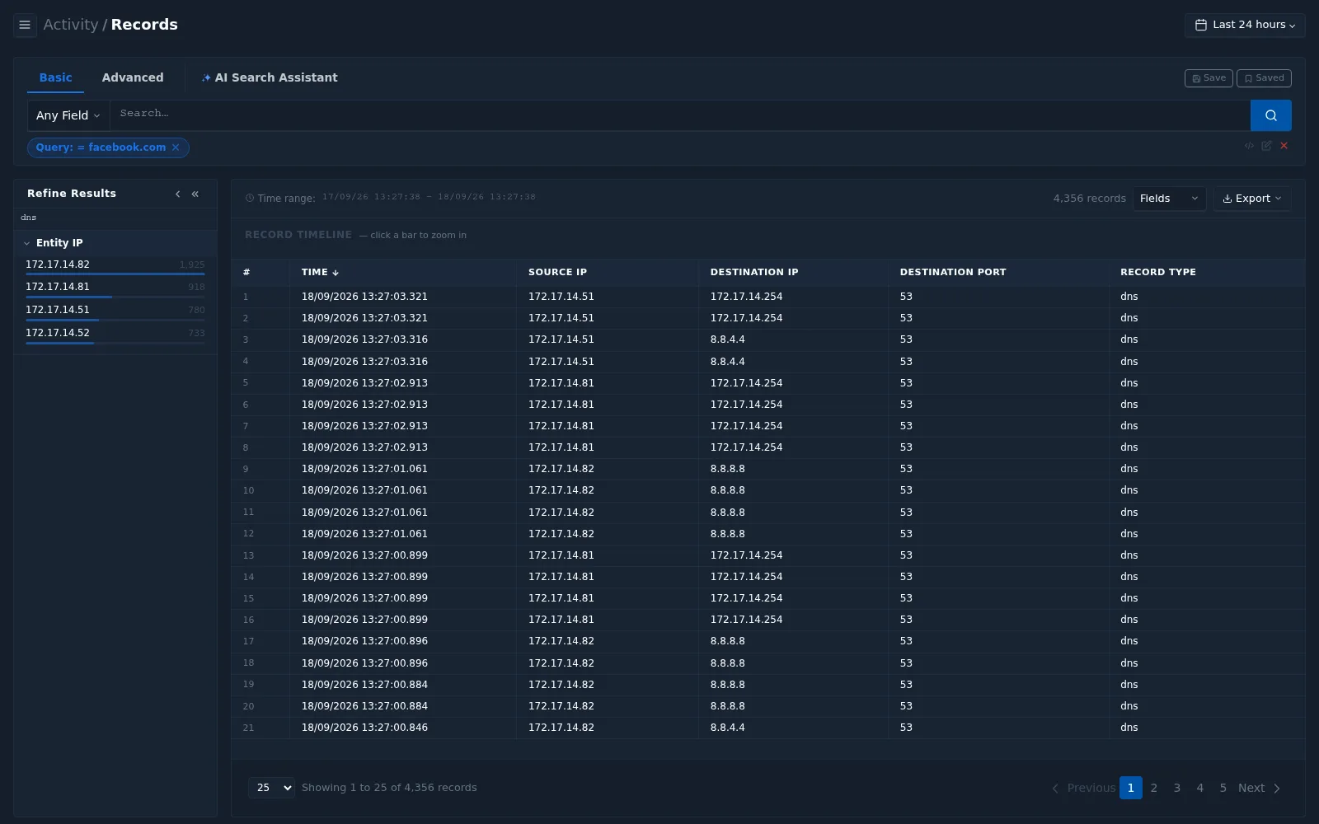Viewport: 1319px width, 824px height.
Task: Filter by entity IP 172.17.14.51
Action: tap(115, 311)
